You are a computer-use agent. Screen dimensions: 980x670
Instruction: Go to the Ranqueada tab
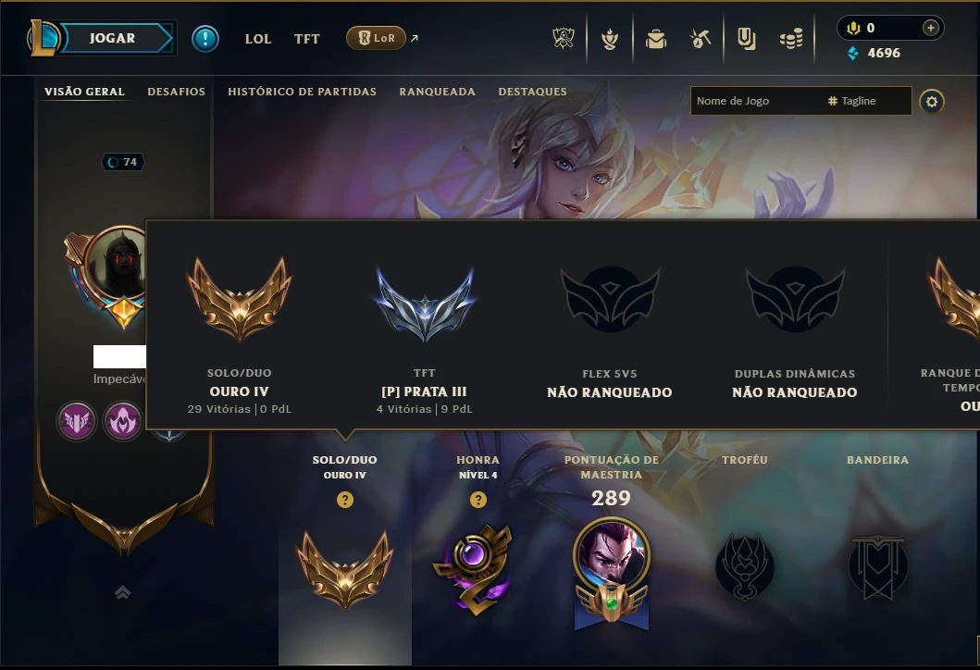(437, 92)
